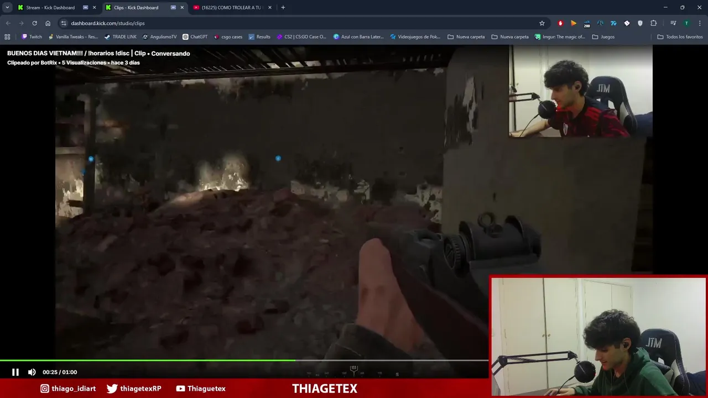Open the extension showing 200 badge
The height and width of the screenshot is (398, 708).
point(587,23)
